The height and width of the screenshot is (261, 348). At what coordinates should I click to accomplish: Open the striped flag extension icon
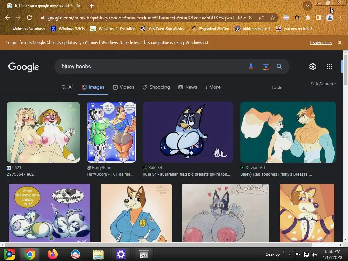286,18
